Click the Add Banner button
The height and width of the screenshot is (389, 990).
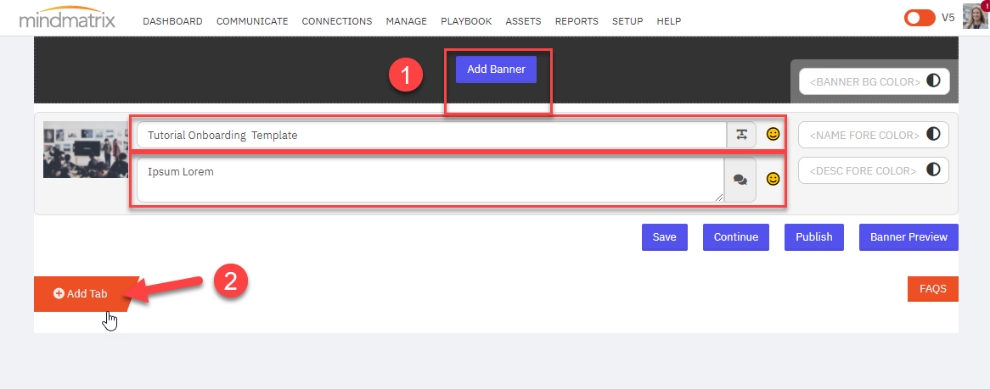coord(496,69)
